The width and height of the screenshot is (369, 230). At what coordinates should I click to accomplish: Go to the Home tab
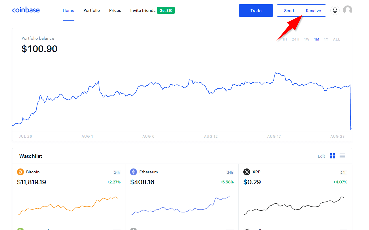click(x=69, y=10)
